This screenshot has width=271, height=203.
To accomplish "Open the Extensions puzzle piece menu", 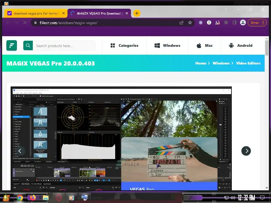I will click(x=226, y=23).
